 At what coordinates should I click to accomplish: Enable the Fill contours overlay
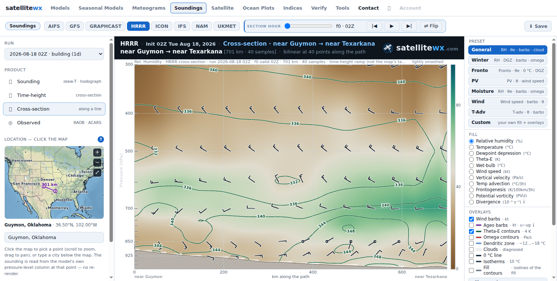(x=472, y=270)
